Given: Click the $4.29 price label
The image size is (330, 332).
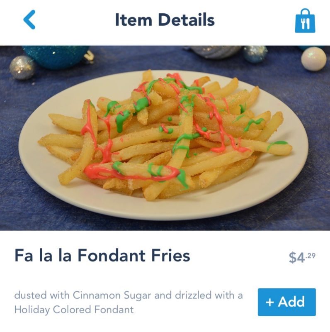Looking at the screenshot, I should [x=302, y=257].
